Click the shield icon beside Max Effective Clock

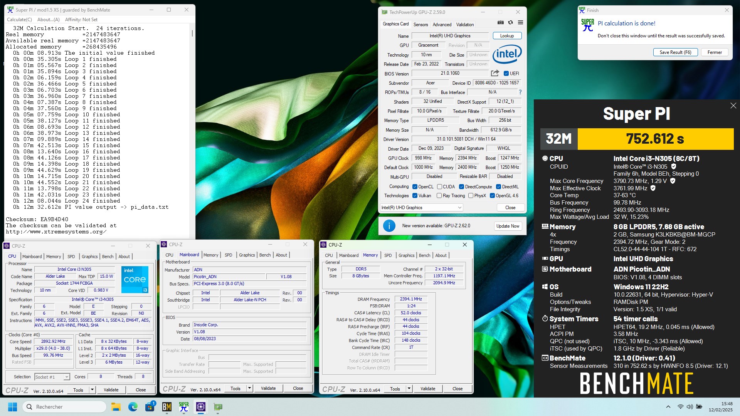coord(653,188)
